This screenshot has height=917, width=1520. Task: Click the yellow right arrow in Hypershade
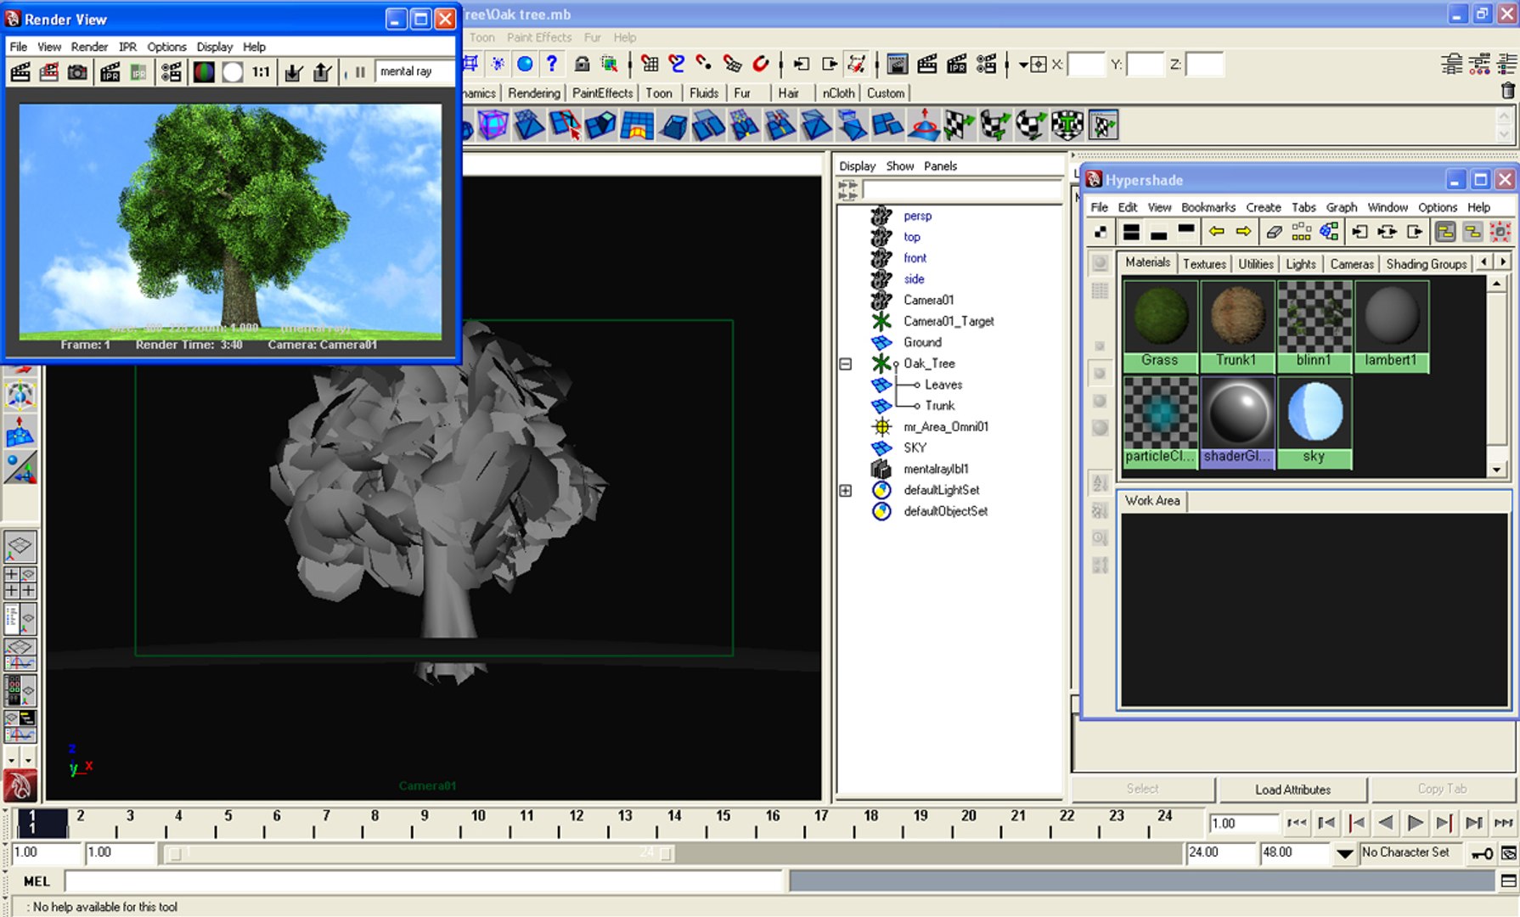[x=1243, y=232]
